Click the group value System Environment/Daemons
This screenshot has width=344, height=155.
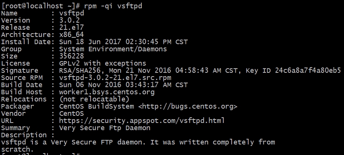pos(113,49)
